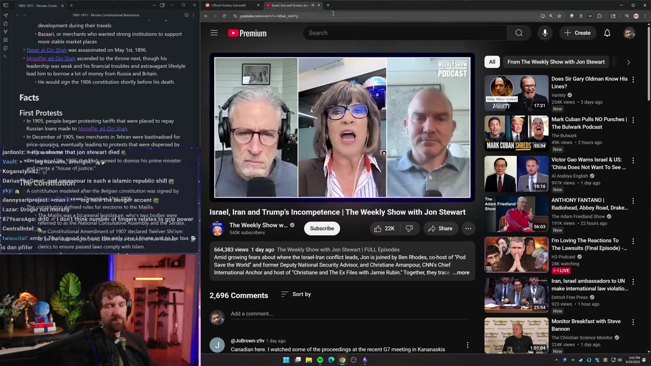Image resolution: width=651 pixels, height=366 pixels.
Task: Open options for the Gary Oldman video
Action: 633,80
